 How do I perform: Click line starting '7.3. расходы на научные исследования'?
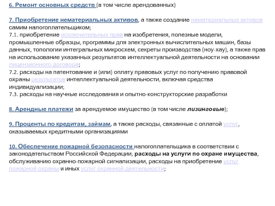click(x=118, y=94)
